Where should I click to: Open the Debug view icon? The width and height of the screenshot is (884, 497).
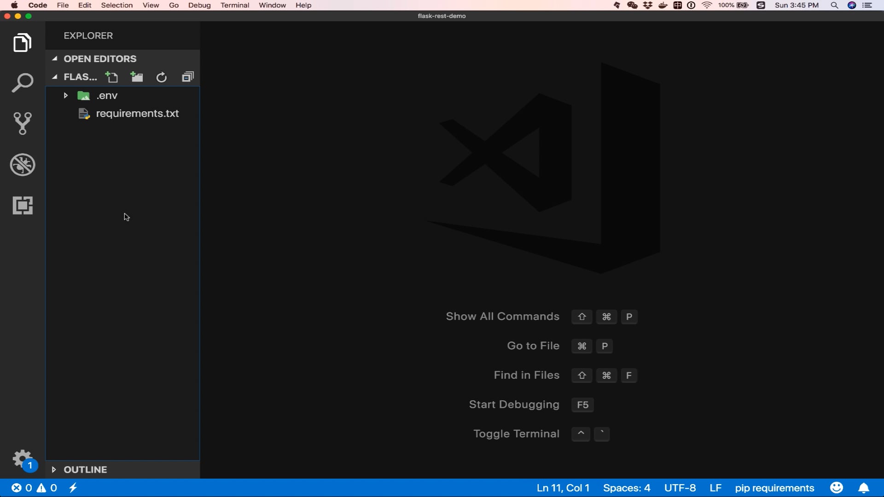pyautogui.click(x=22, y=165)
